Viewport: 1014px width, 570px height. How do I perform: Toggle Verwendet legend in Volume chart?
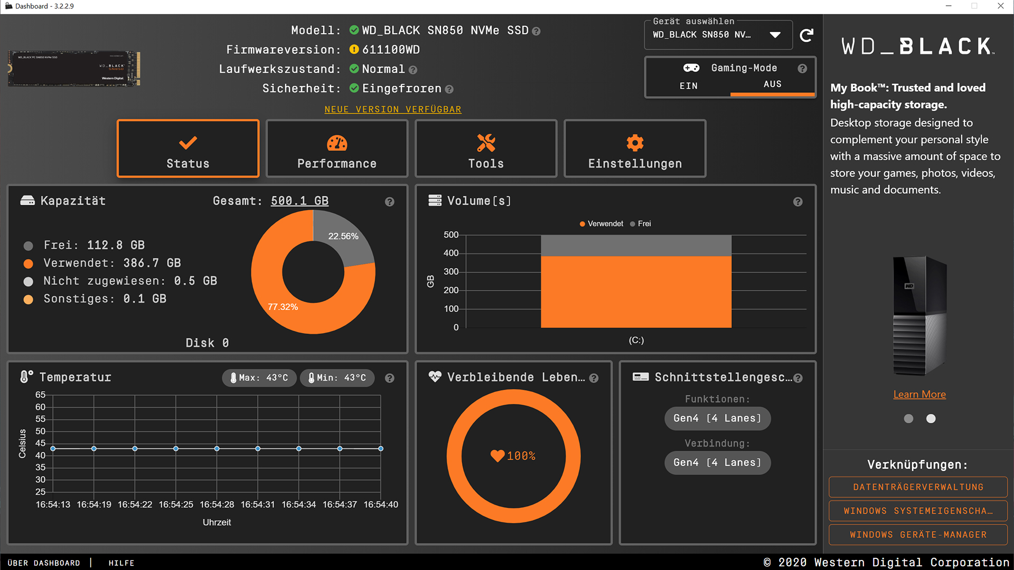tap(602, 224)
